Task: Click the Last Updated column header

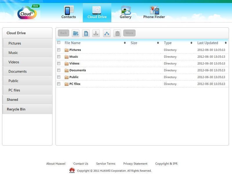Action: tap(208, 43)
